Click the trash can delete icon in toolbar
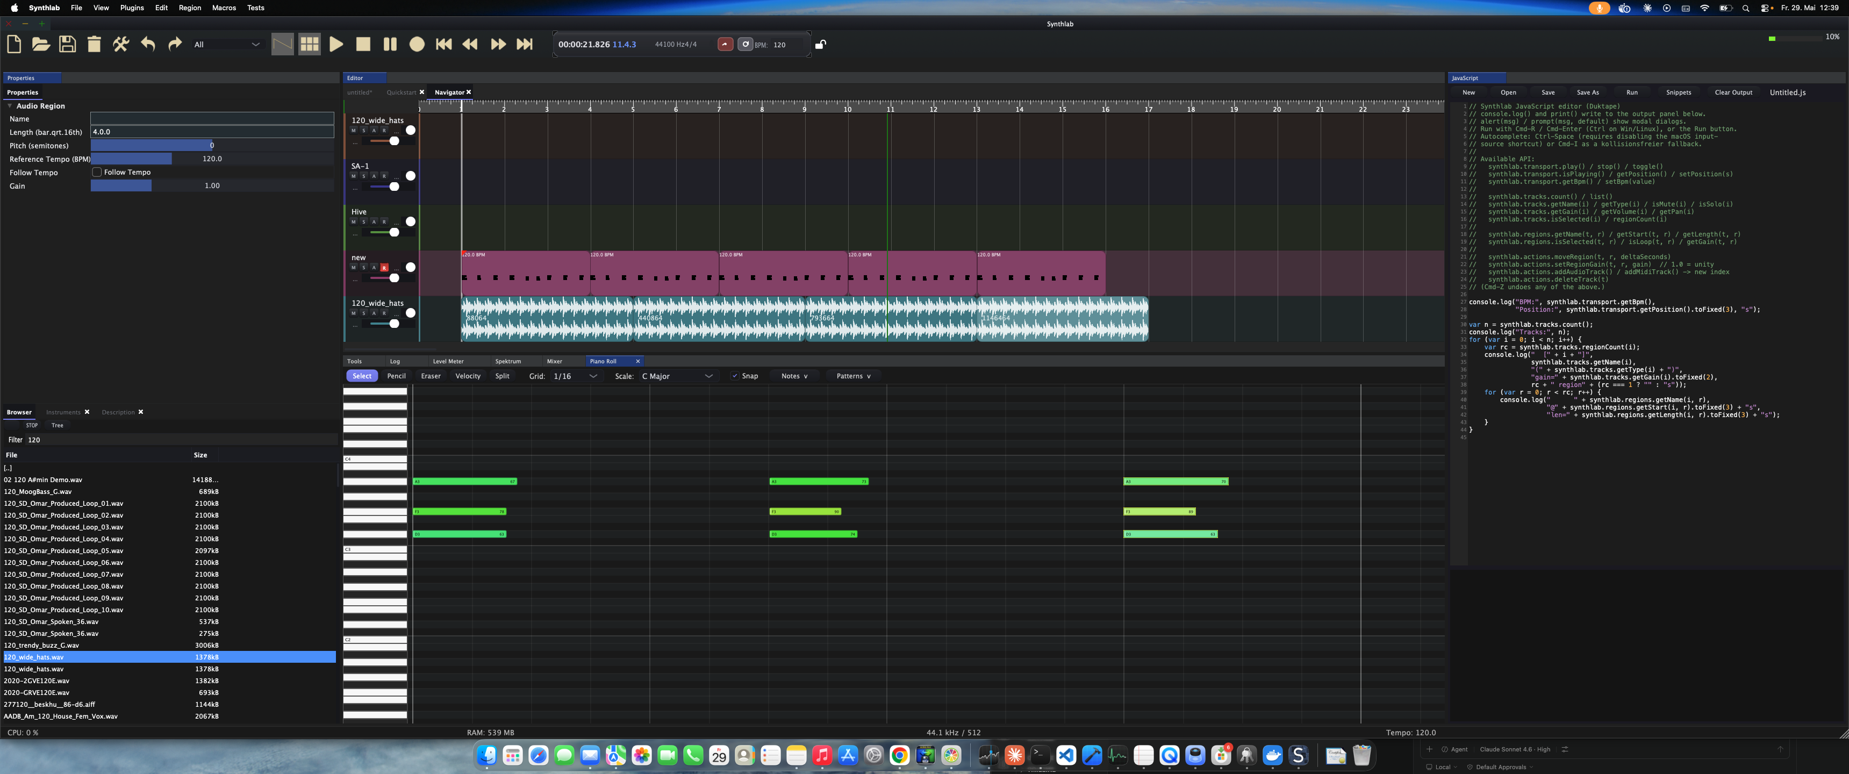Viewport: 1849px width, 774px height. (94, 45)
